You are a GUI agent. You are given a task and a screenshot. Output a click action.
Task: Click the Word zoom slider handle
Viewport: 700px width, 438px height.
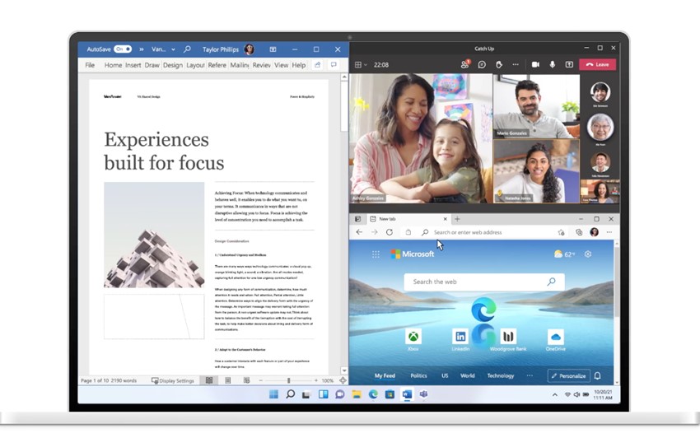pyautogui.click(x=289, y=380)
